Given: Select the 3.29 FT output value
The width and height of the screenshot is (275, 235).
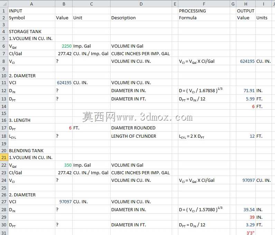Looking at the screenshot, I should (x=246, y=225).
